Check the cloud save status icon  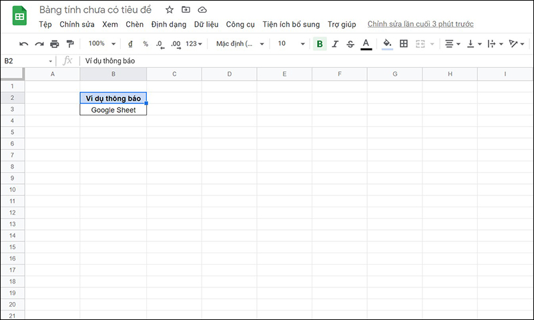[x=202, y=10]
